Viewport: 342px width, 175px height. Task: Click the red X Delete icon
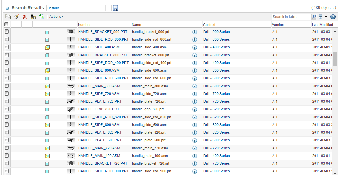25,17
